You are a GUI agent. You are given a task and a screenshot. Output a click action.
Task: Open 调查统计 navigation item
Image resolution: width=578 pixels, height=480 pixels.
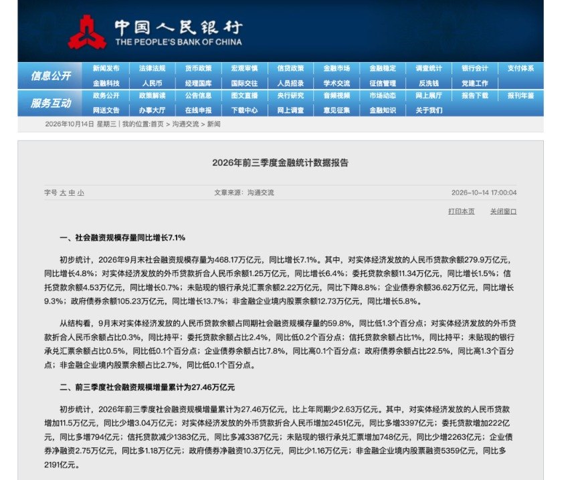(x=429, y=68)
